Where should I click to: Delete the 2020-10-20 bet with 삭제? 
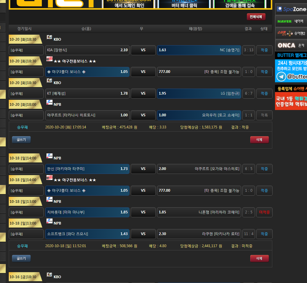point(259,140)
